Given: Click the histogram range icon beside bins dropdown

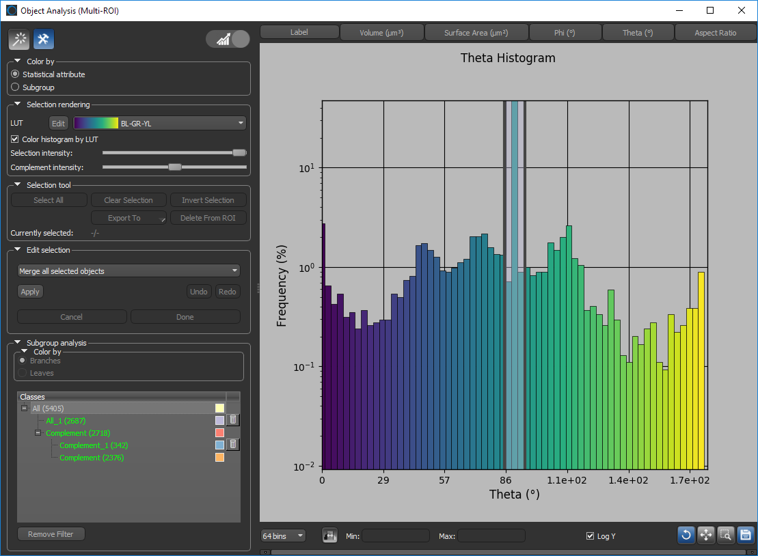Looking at the screenshot, I should (330, 536).
